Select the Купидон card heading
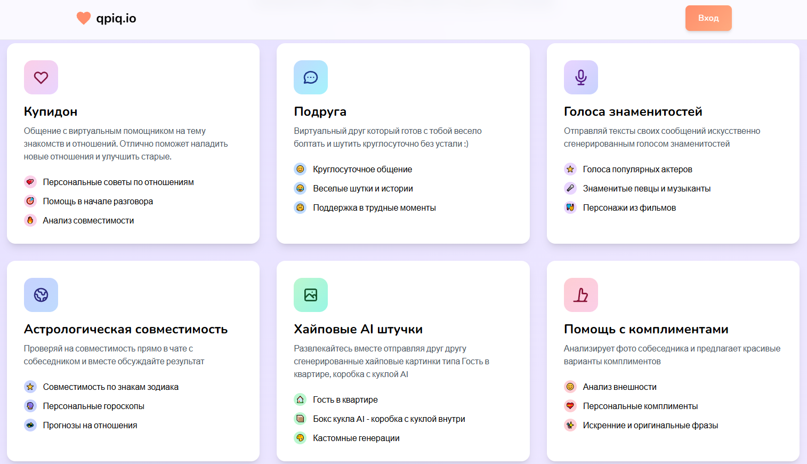This screenshot has height=464, width=807. (x=51, y=111)
